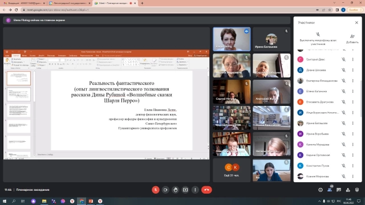This screenshot has width=365, height=205.
Task: Toggle the camera button in the call bar
Action: [x=165, y=190]
